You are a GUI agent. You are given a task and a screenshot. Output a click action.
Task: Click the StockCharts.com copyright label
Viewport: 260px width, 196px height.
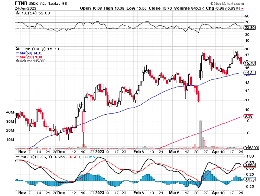click(x=227, y=3)
